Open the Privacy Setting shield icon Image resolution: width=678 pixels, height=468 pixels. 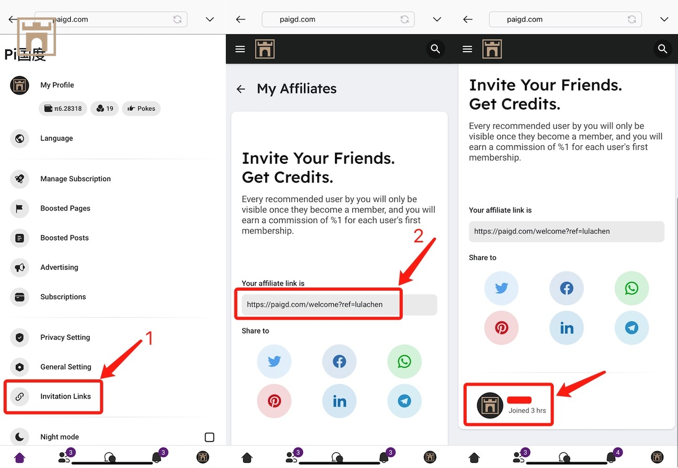(19, 337)
